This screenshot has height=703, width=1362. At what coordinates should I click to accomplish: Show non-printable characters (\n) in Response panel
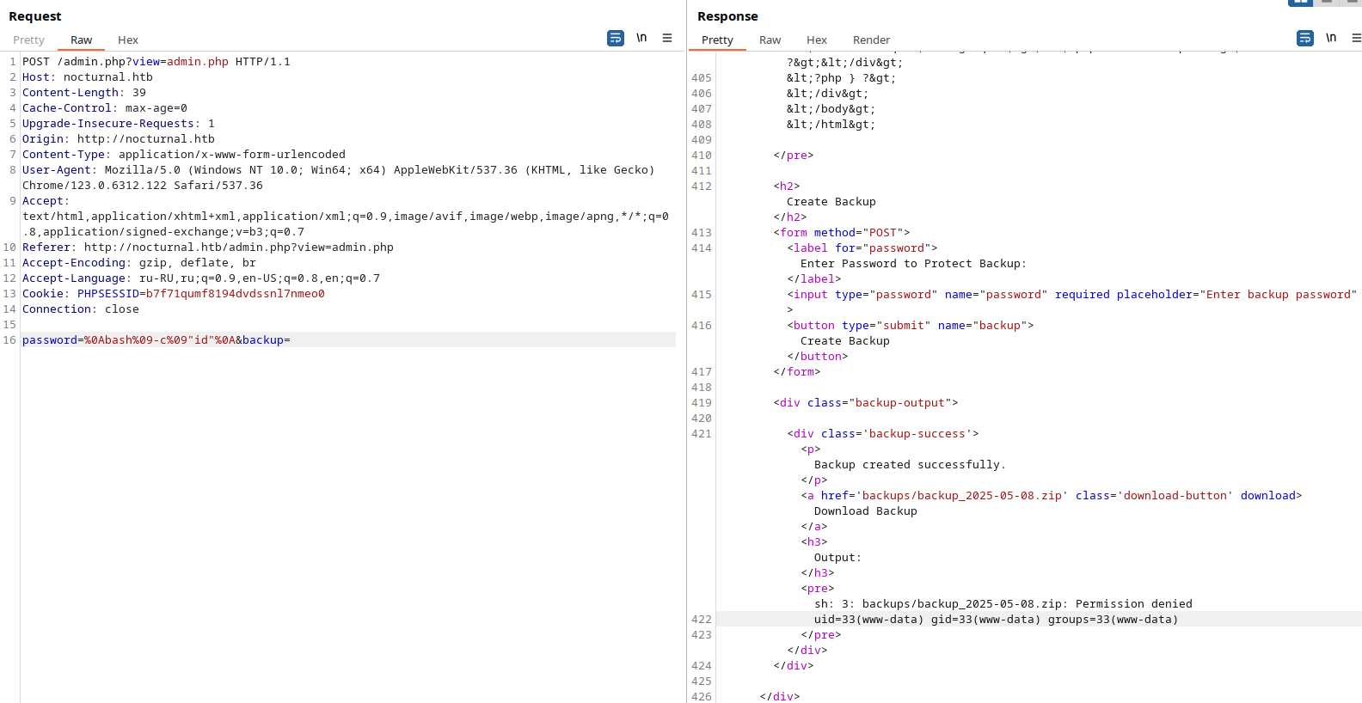(1331, 38)
